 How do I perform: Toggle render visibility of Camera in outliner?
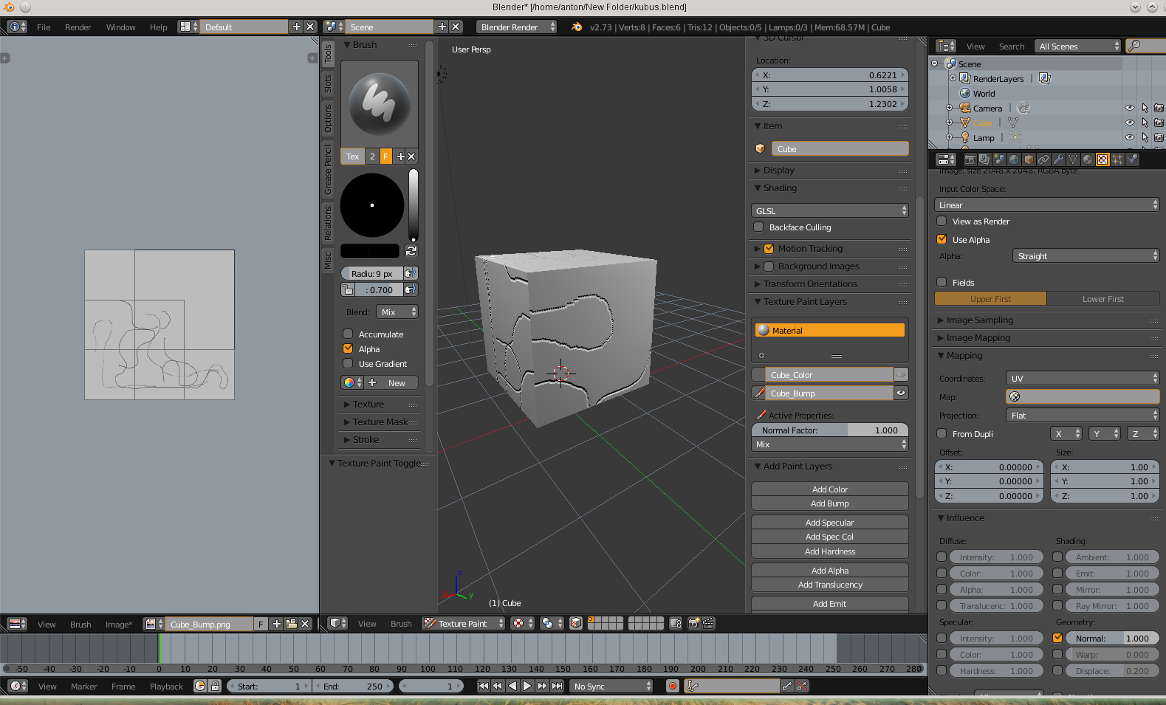pyautogui.click(x=1159, y=108)
